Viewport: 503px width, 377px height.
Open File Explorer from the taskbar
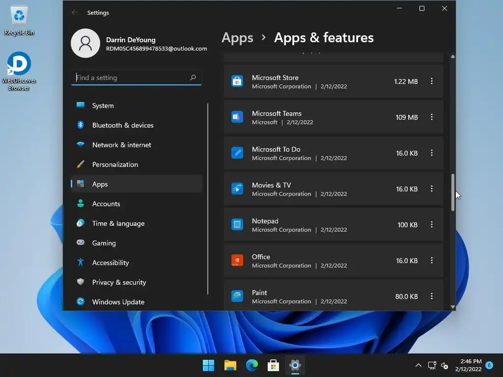[230, 365]
